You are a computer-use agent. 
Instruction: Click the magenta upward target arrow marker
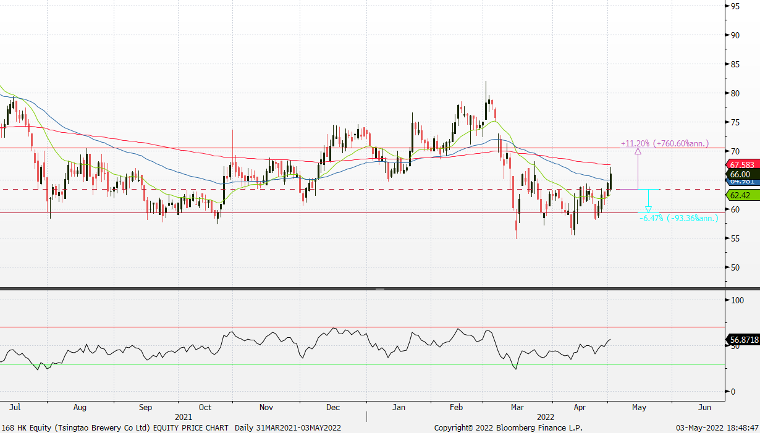coord(638,151)
